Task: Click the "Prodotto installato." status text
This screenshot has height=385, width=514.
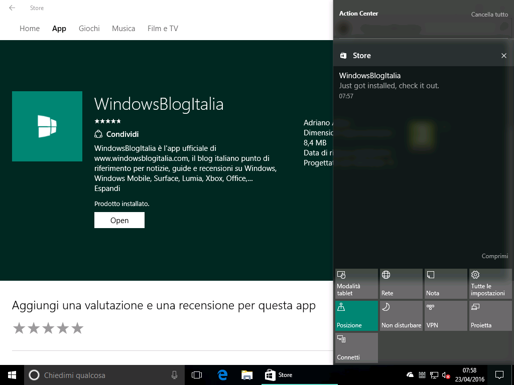Action: point(122,204)
